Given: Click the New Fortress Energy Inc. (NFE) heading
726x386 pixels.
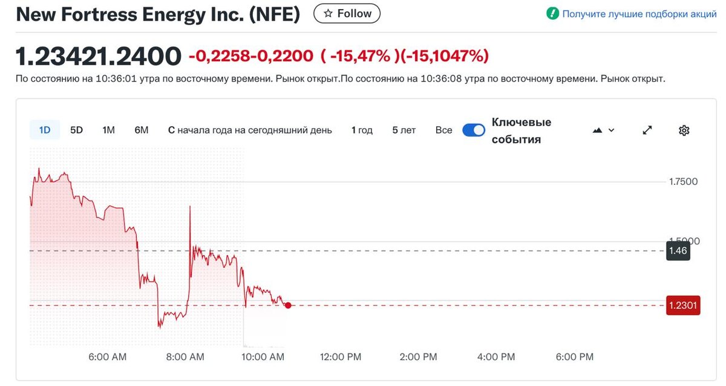Looking at the screenshot, I should 158,14.
